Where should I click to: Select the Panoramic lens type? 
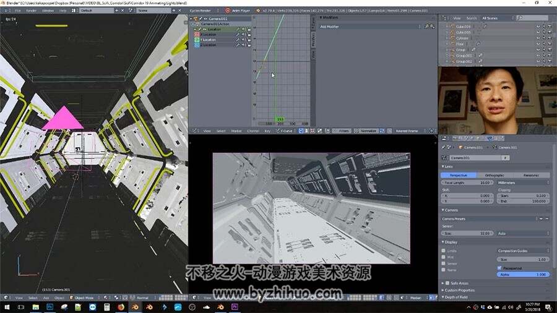(x=532, y=175)
